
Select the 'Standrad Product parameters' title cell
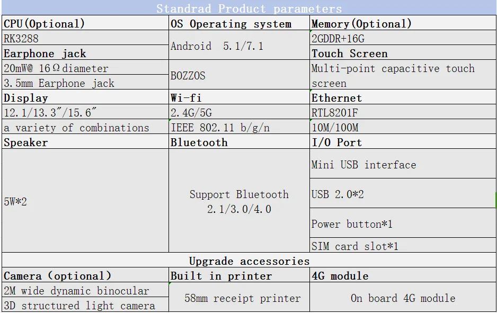[249, 8]
